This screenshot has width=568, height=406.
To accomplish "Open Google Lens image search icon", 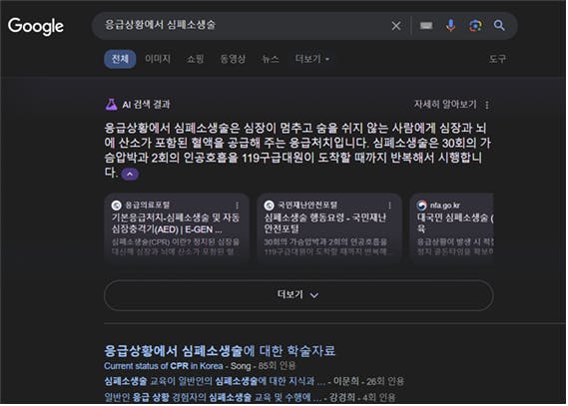I will click(x=475, y=25).
